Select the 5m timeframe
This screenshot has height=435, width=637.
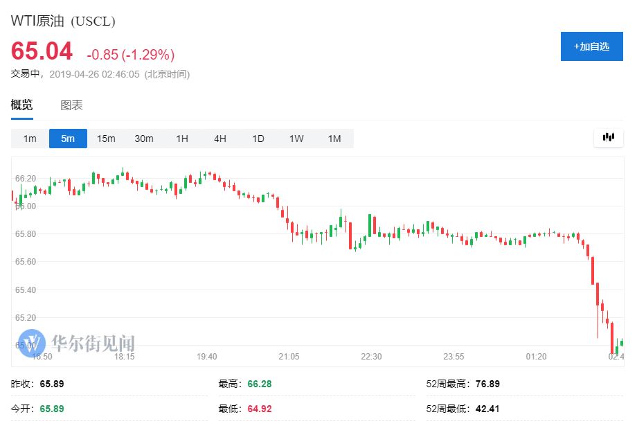(x=68, y=139)
